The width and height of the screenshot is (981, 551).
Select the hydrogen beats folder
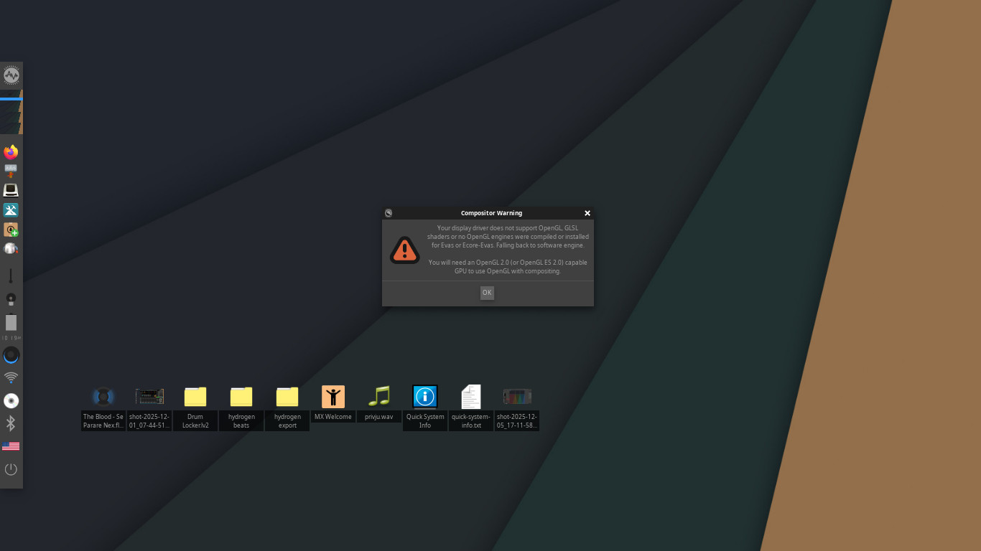point(241,397)
